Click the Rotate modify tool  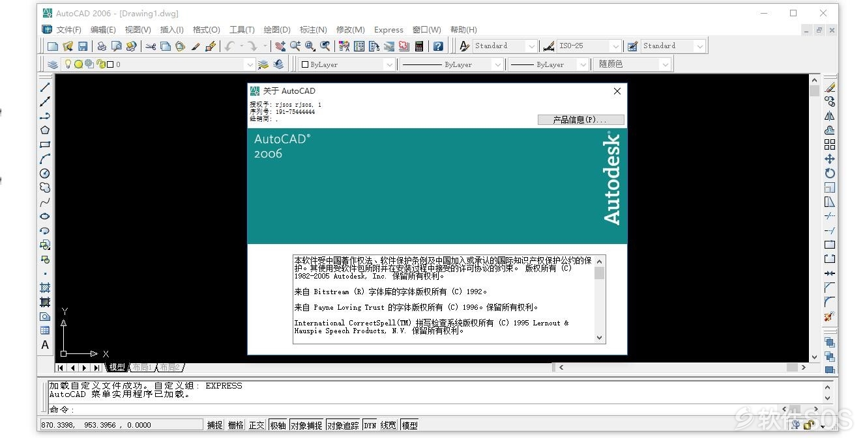[x=830, y=173]
